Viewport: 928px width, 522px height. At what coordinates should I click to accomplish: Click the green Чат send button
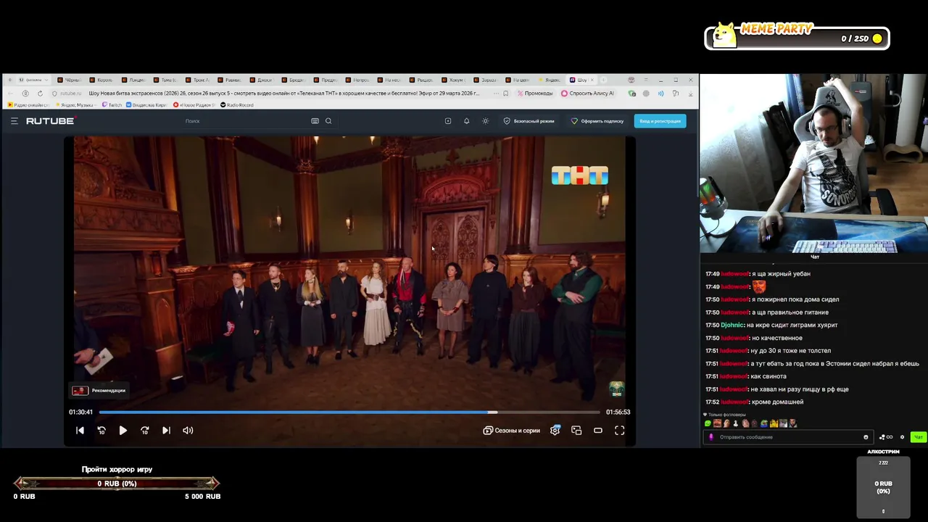[x=919, y=437]
